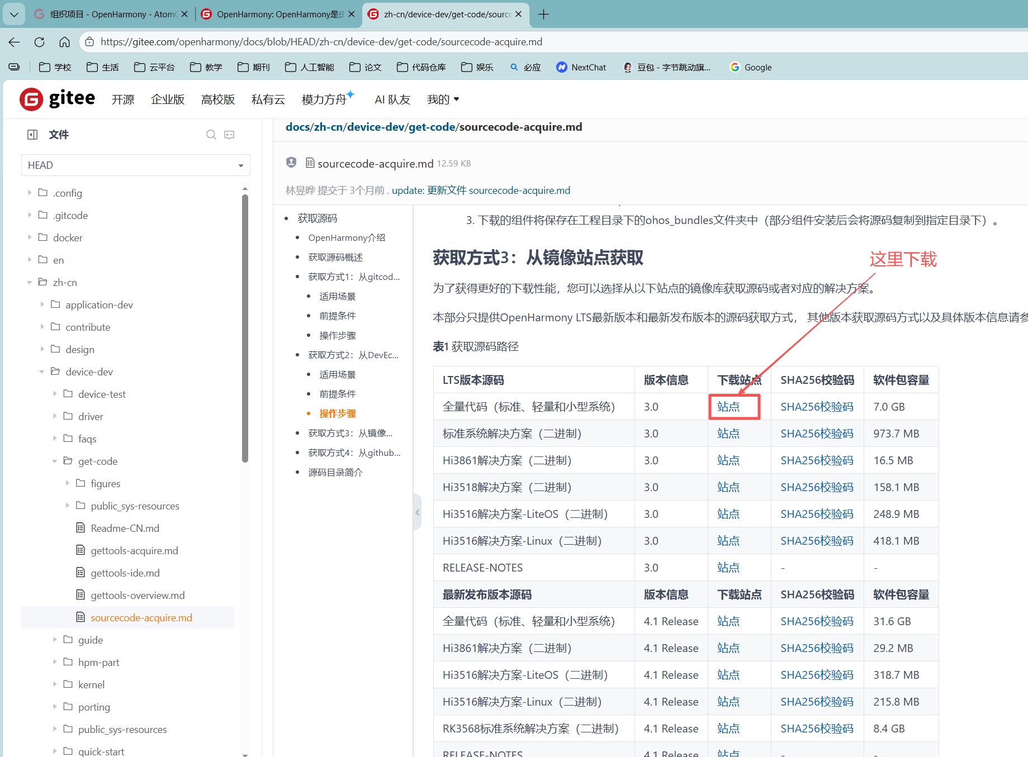The image size is (1028, 757).
Task: Click the shield icon beside file name
Action: coord(291,163)
